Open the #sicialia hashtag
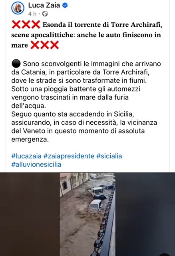Image resolution: width=175 pixels, height=256 pixels. click(x=109, y=156)
